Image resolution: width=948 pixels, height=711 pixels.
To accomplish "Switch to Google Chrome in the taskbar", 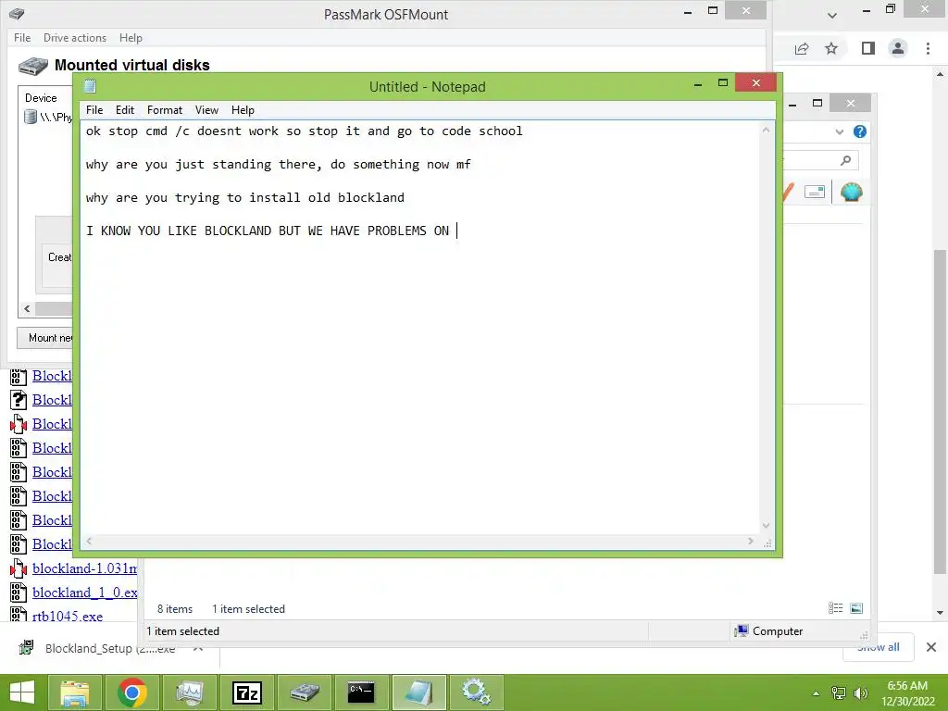I will click(x=132, y=692).
